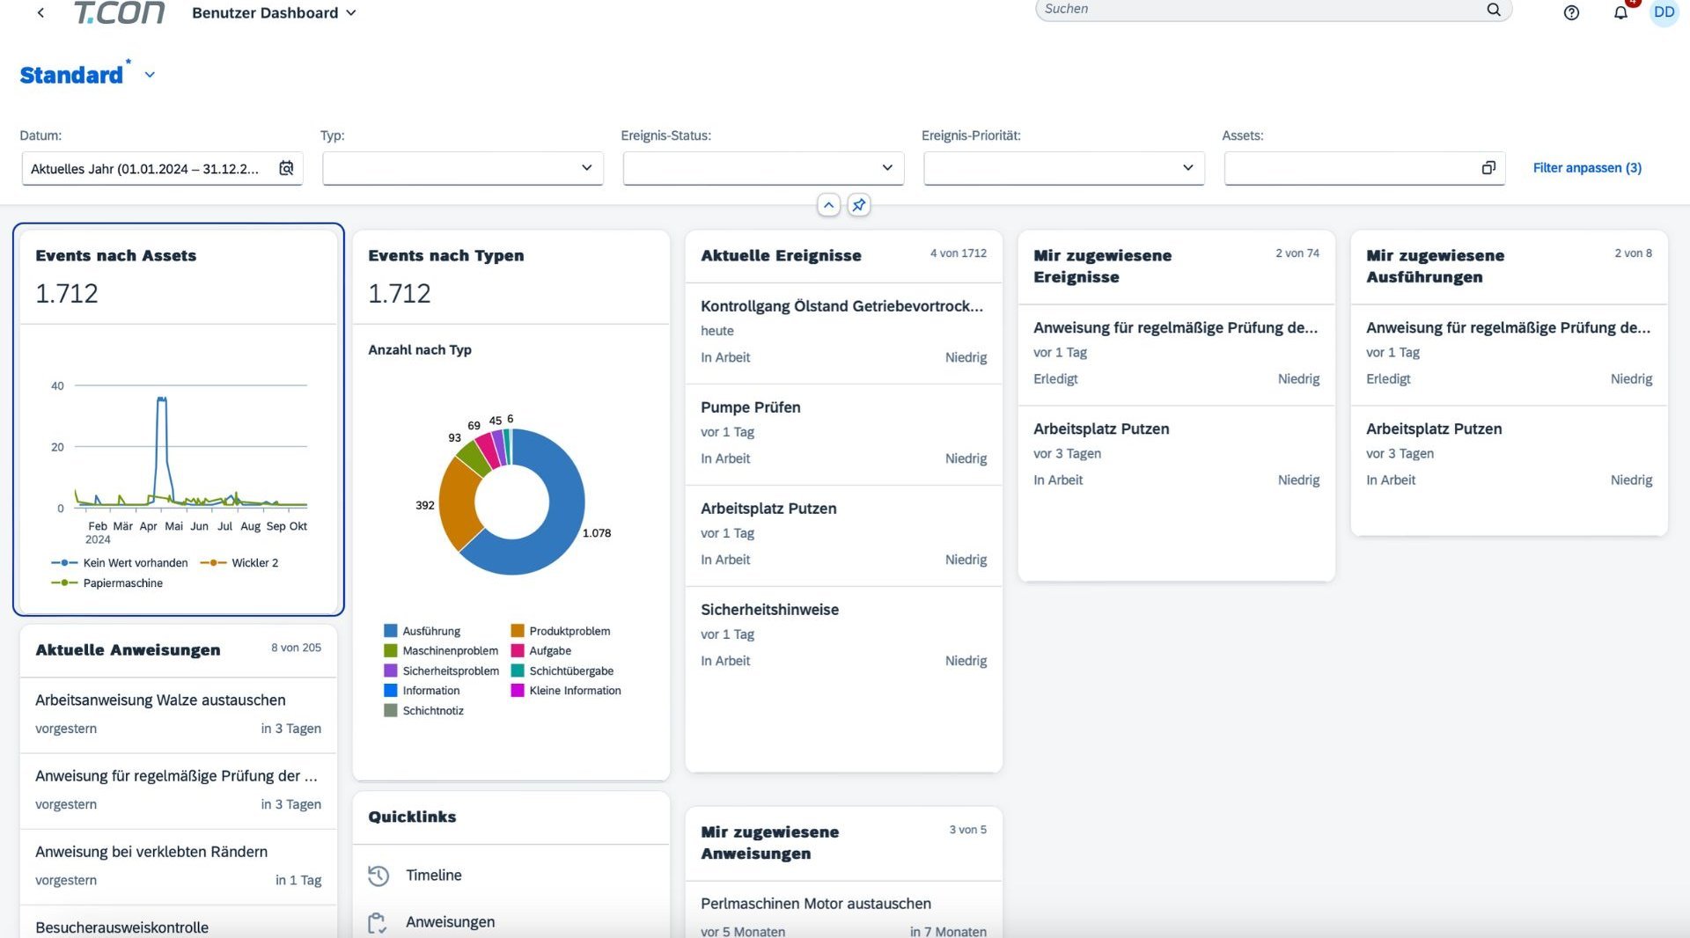Select Maschinenproblem legend swatch

(391, 651)
